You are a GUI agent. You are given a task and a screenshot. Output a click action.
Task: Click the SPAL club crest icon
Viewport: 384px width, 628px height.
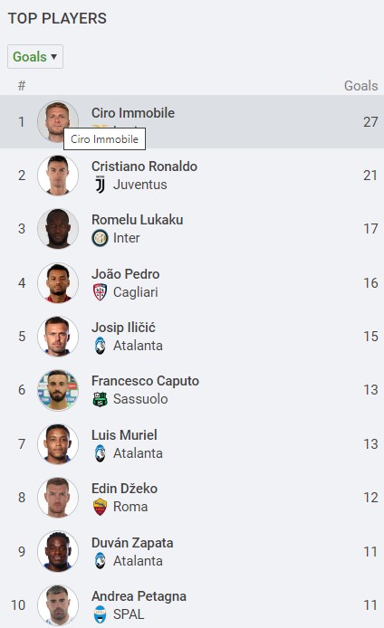tap(100, 614)
